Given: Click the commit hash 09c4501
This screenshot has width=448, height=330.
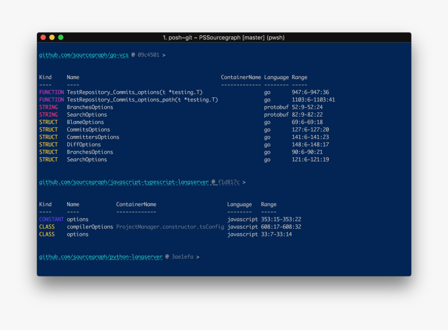Looking at the screenshot, I should coord(148,55).
